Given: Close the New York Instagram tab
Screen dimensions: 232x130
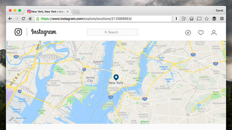Looking at the screenshot, I should click(x=68, y=12).
